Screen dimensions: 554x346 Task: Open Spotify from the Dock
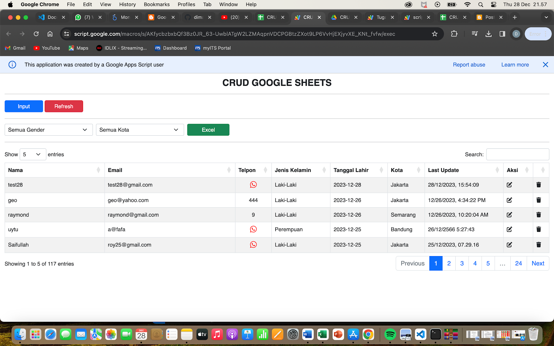tap(390, 334)
